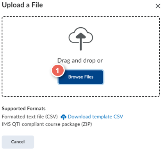Click the IMS QTI compliant course package text
164x150 pixels.
point(41,124)
